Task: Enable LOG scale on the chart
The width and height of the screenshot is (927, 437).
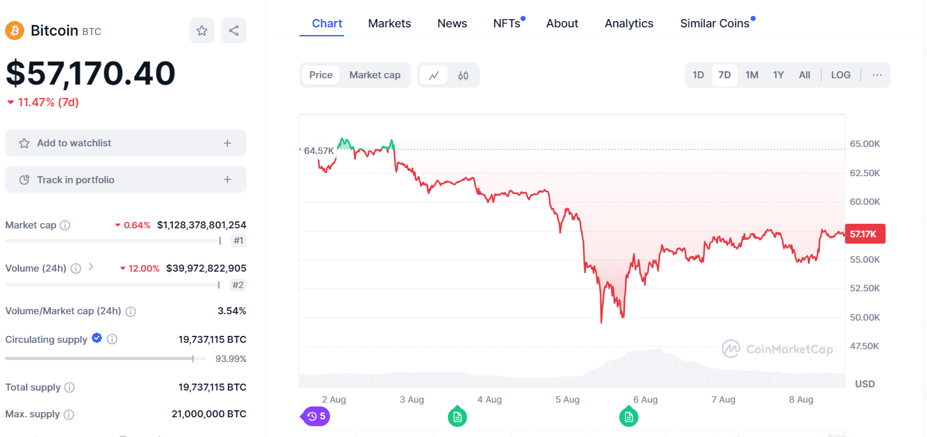Action: (x=840, y=74)
